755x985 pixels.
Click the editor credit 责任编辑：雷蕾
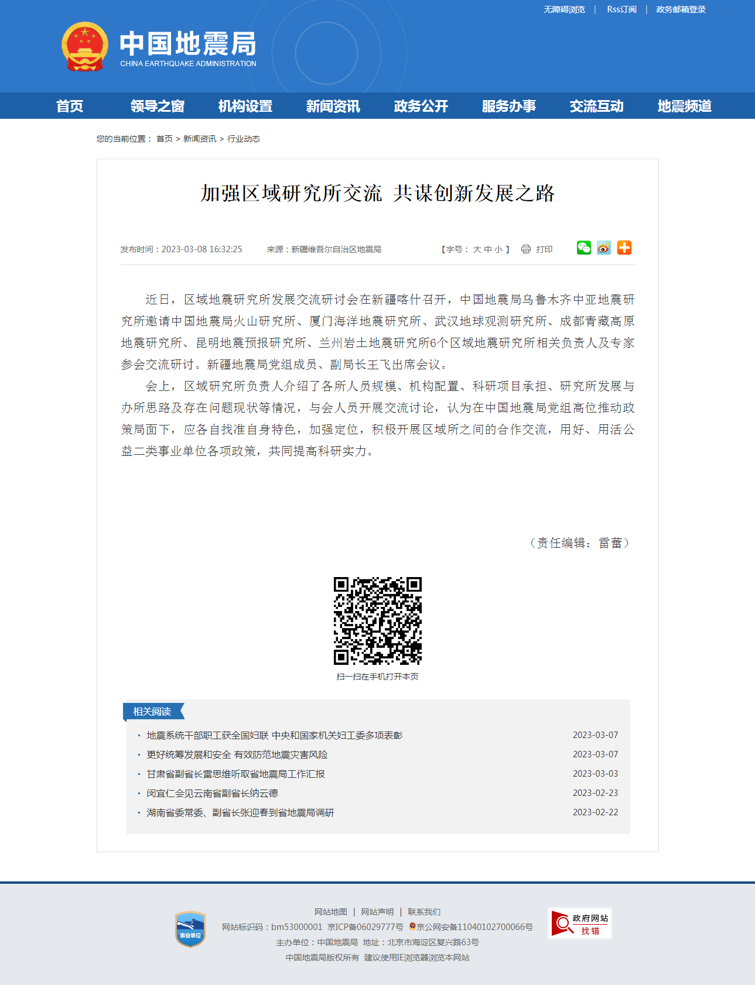click(x=579, y=543)
